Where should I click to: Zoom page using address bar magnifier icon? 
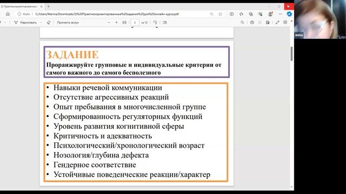click(211, 14)
